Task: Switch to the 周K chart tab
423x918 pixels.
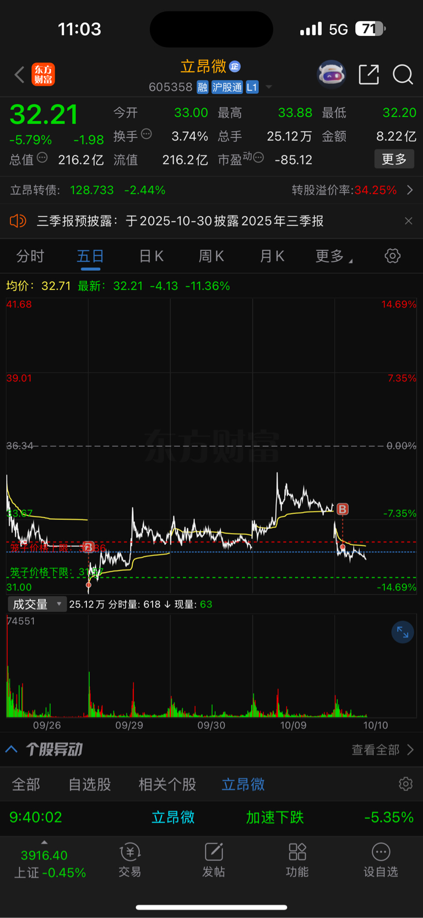Action: pos(211,256)
